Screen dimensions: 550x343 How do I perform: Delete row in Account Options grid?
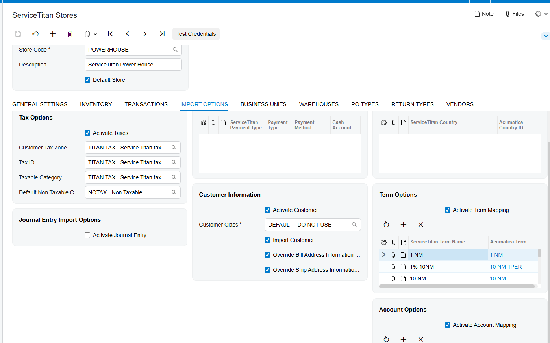point(421,339)
